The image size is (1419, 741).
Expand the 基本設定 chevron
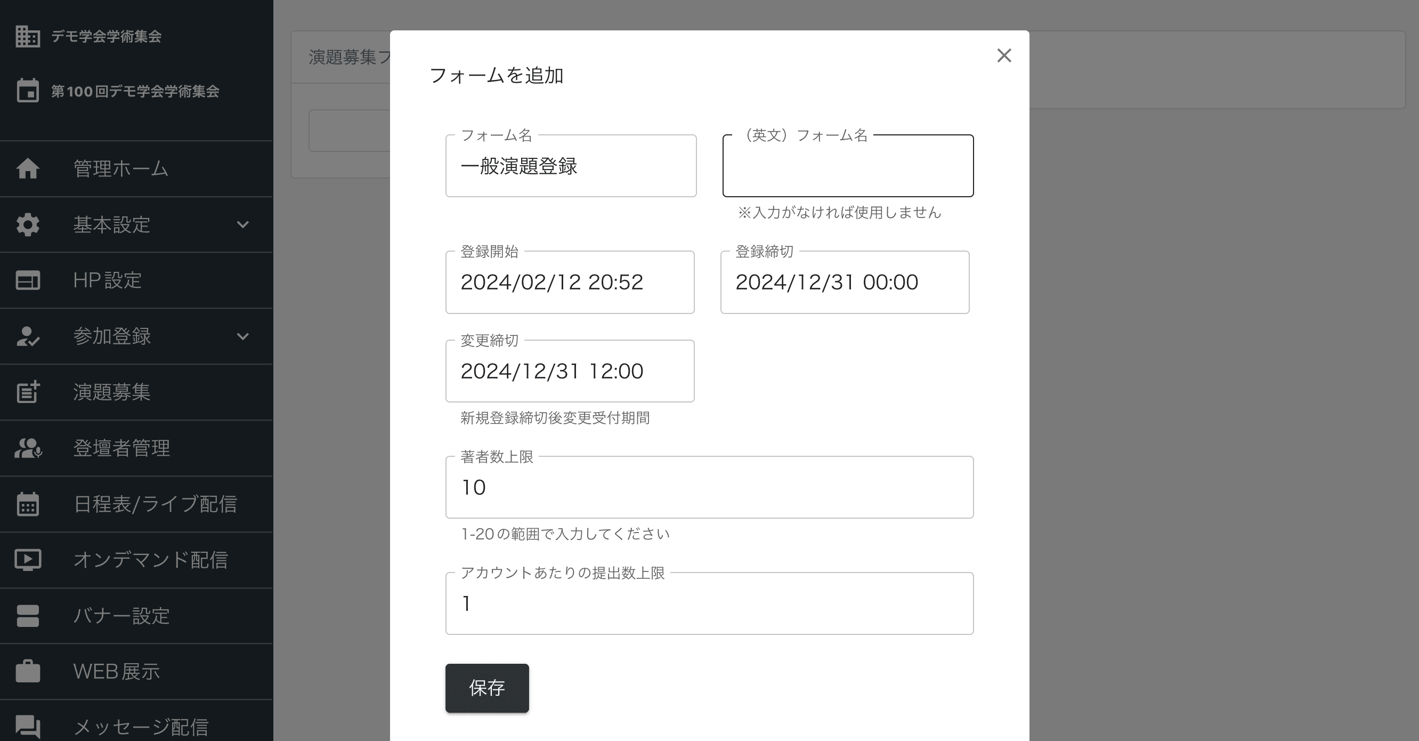click(x=242, y=225)
